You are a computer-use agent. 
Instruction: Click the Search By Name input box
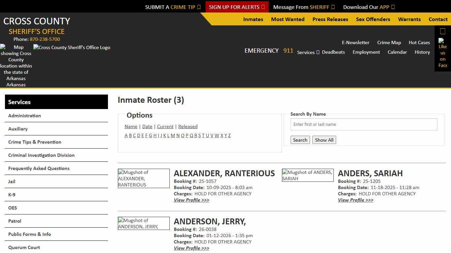click(x=364, y=124)
